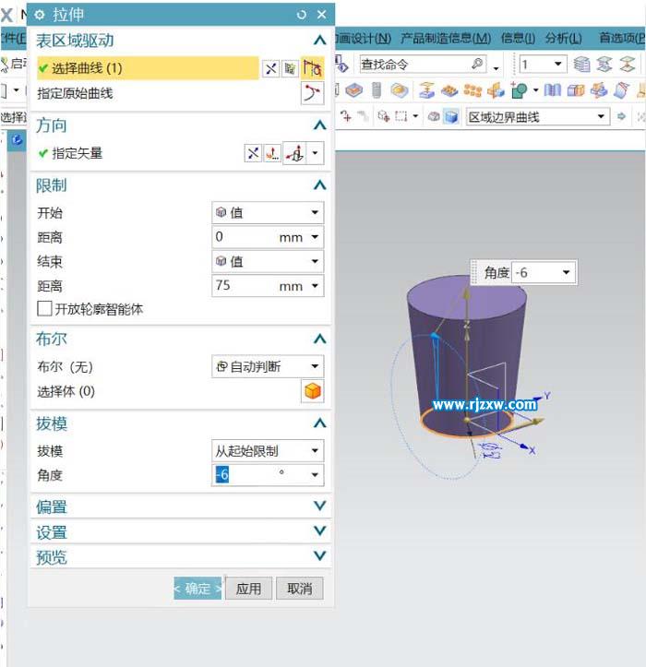Image resolution: width=646 pixels, height=667 pixels.
Task: Expand the 偏置 section
Action: [319, 506]
